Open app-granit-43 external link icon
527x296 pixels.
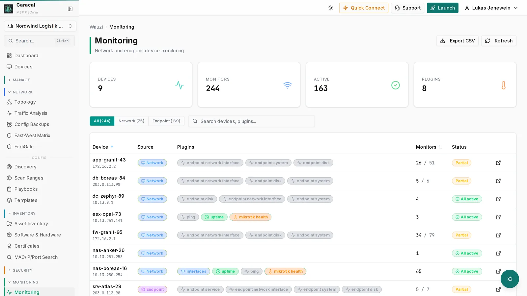point(498,163)
